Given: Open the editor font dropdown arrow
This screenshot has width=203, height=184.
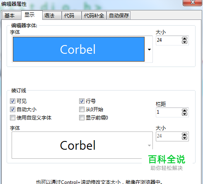Looking at the screenshot, I should [x=149, y=50].
